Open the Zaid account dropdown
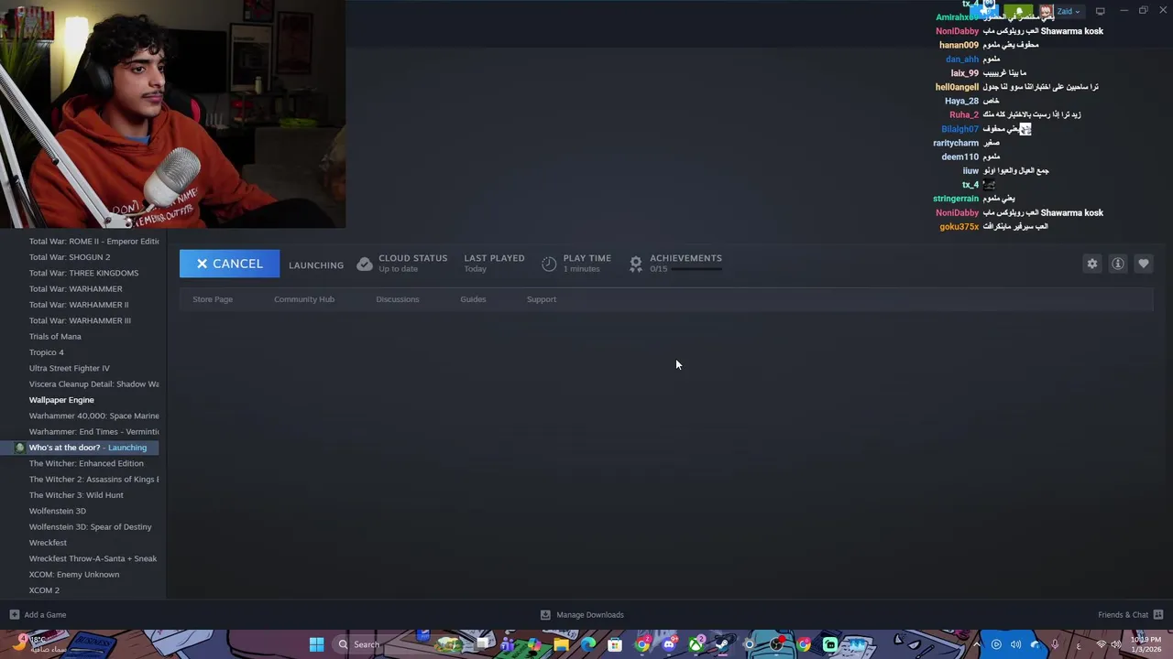Image resolution: width=1173 pixels, height=659 pixels. click(x=1069, y=11)
